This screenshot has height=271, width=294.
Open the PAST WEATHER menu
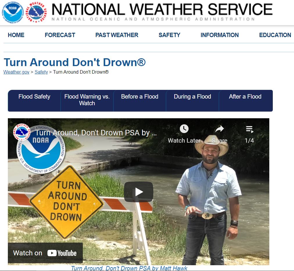(x=116, y=35)
